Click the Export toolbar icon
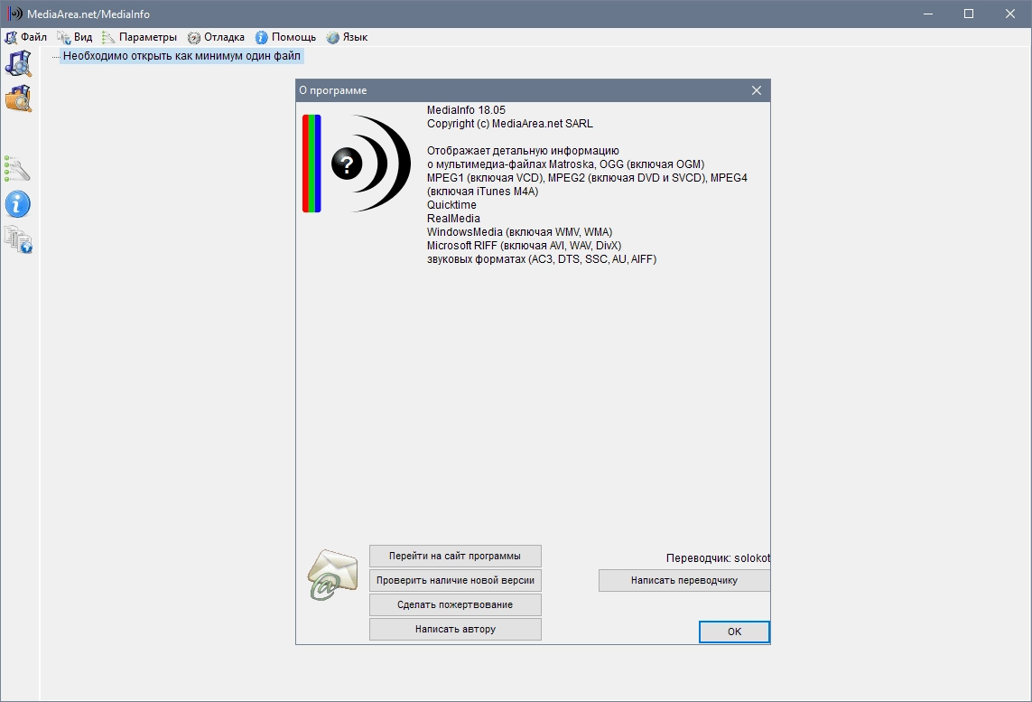This screenshot has width=1032, height=702. point(18,239)
